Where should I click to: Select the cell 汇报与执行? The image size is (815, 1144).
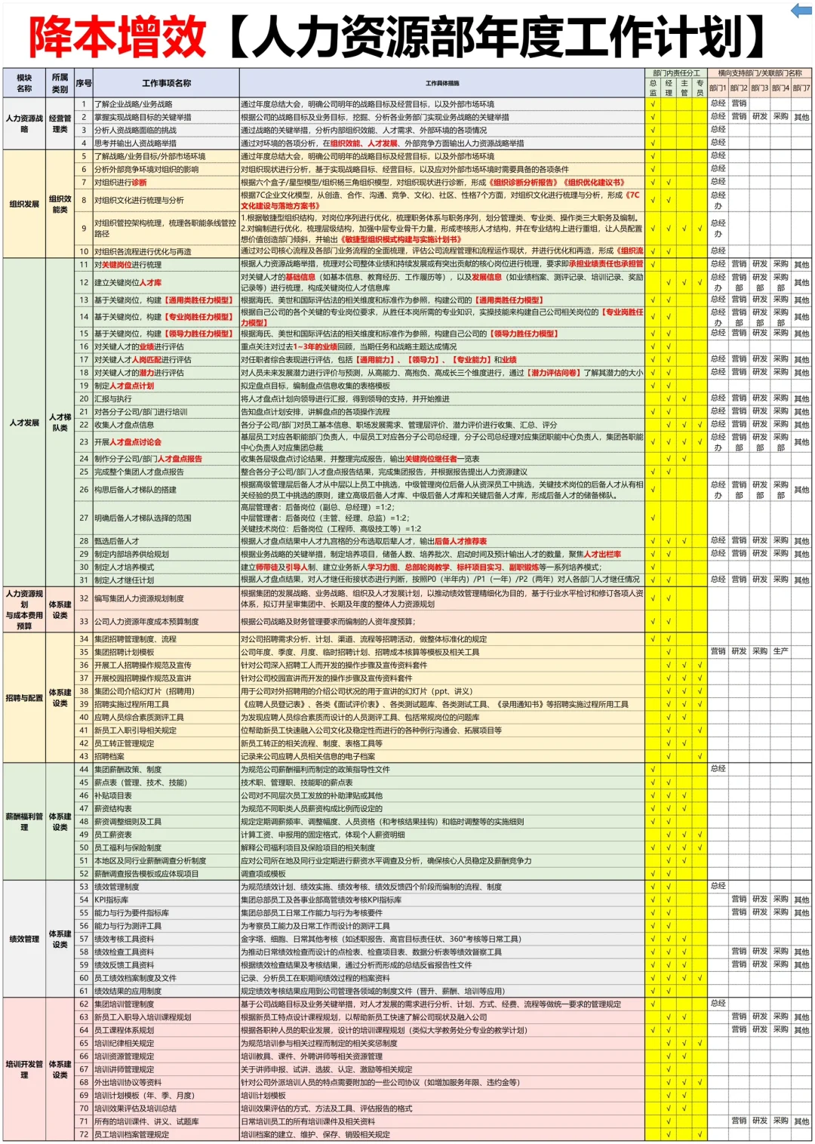[166, 398]
